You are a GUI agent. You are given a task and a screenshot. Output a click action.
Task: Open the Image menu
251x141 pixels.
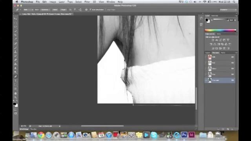(x=53, y=2)
